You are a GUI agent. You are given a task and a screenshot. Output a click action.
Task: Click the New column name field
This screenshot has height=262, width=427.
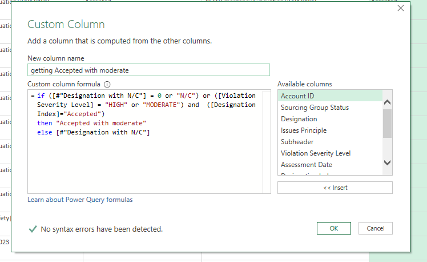click(148, 70)
